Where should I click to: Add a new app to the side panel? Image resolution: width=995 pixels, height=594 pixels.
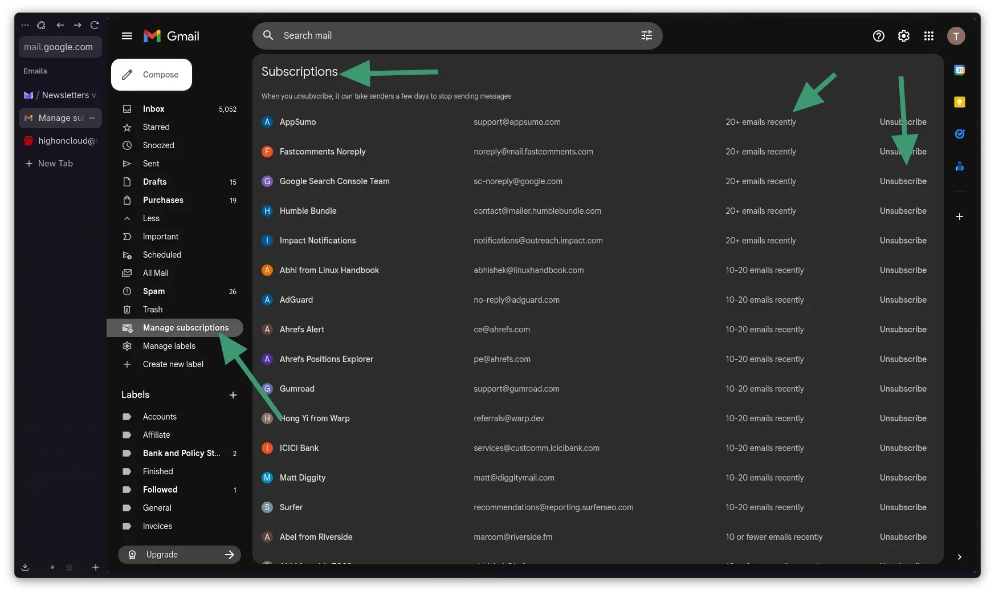click(x=960, y=217)
